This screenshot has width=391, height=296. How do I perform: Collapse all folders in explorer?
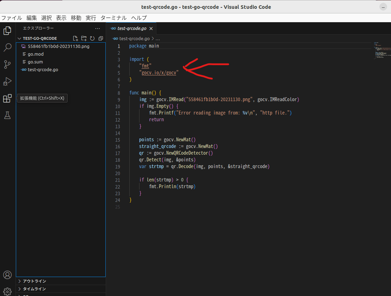tap(101, 38)
